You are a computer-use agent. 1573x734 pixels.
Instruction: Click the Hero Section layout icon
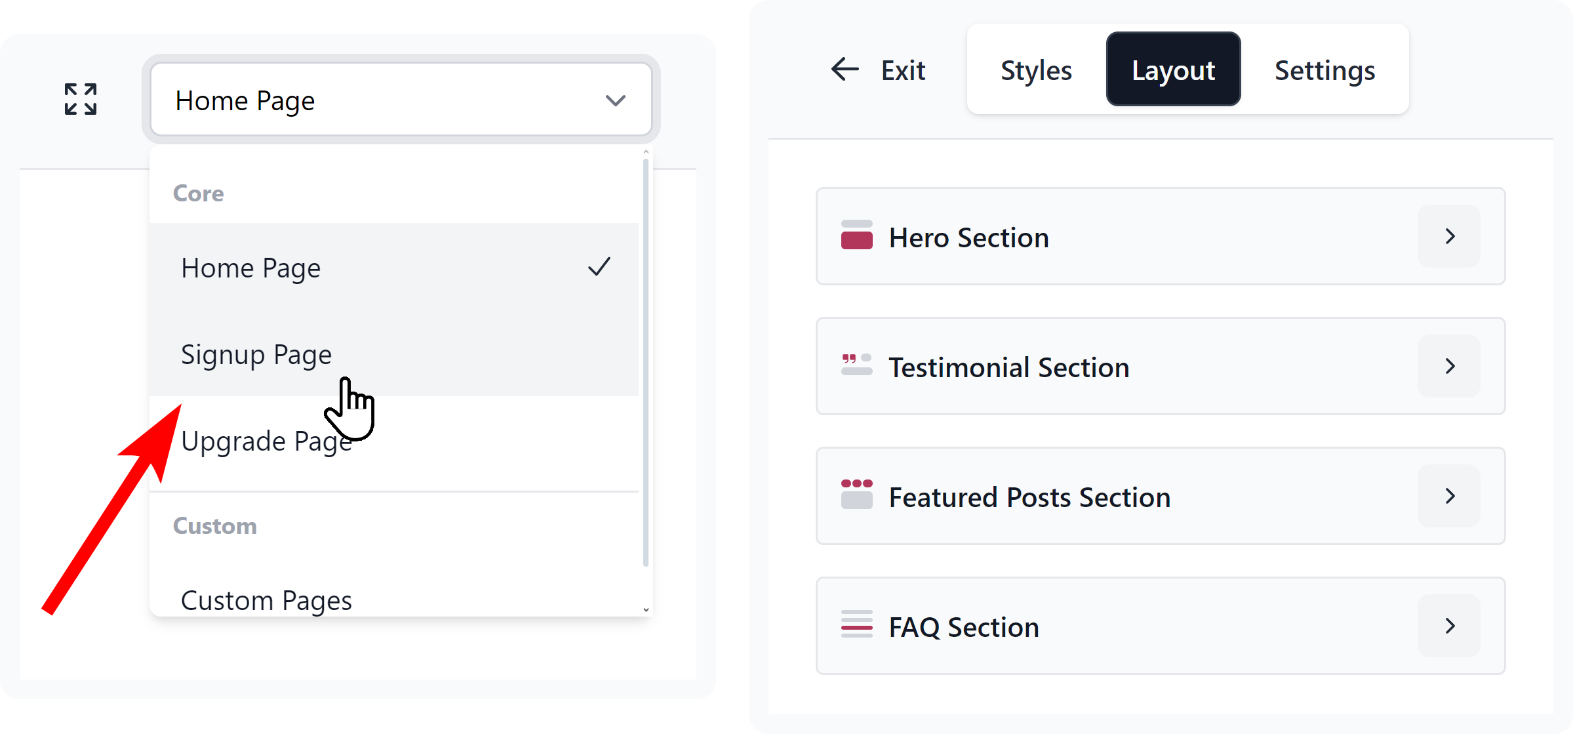(856, 235)
